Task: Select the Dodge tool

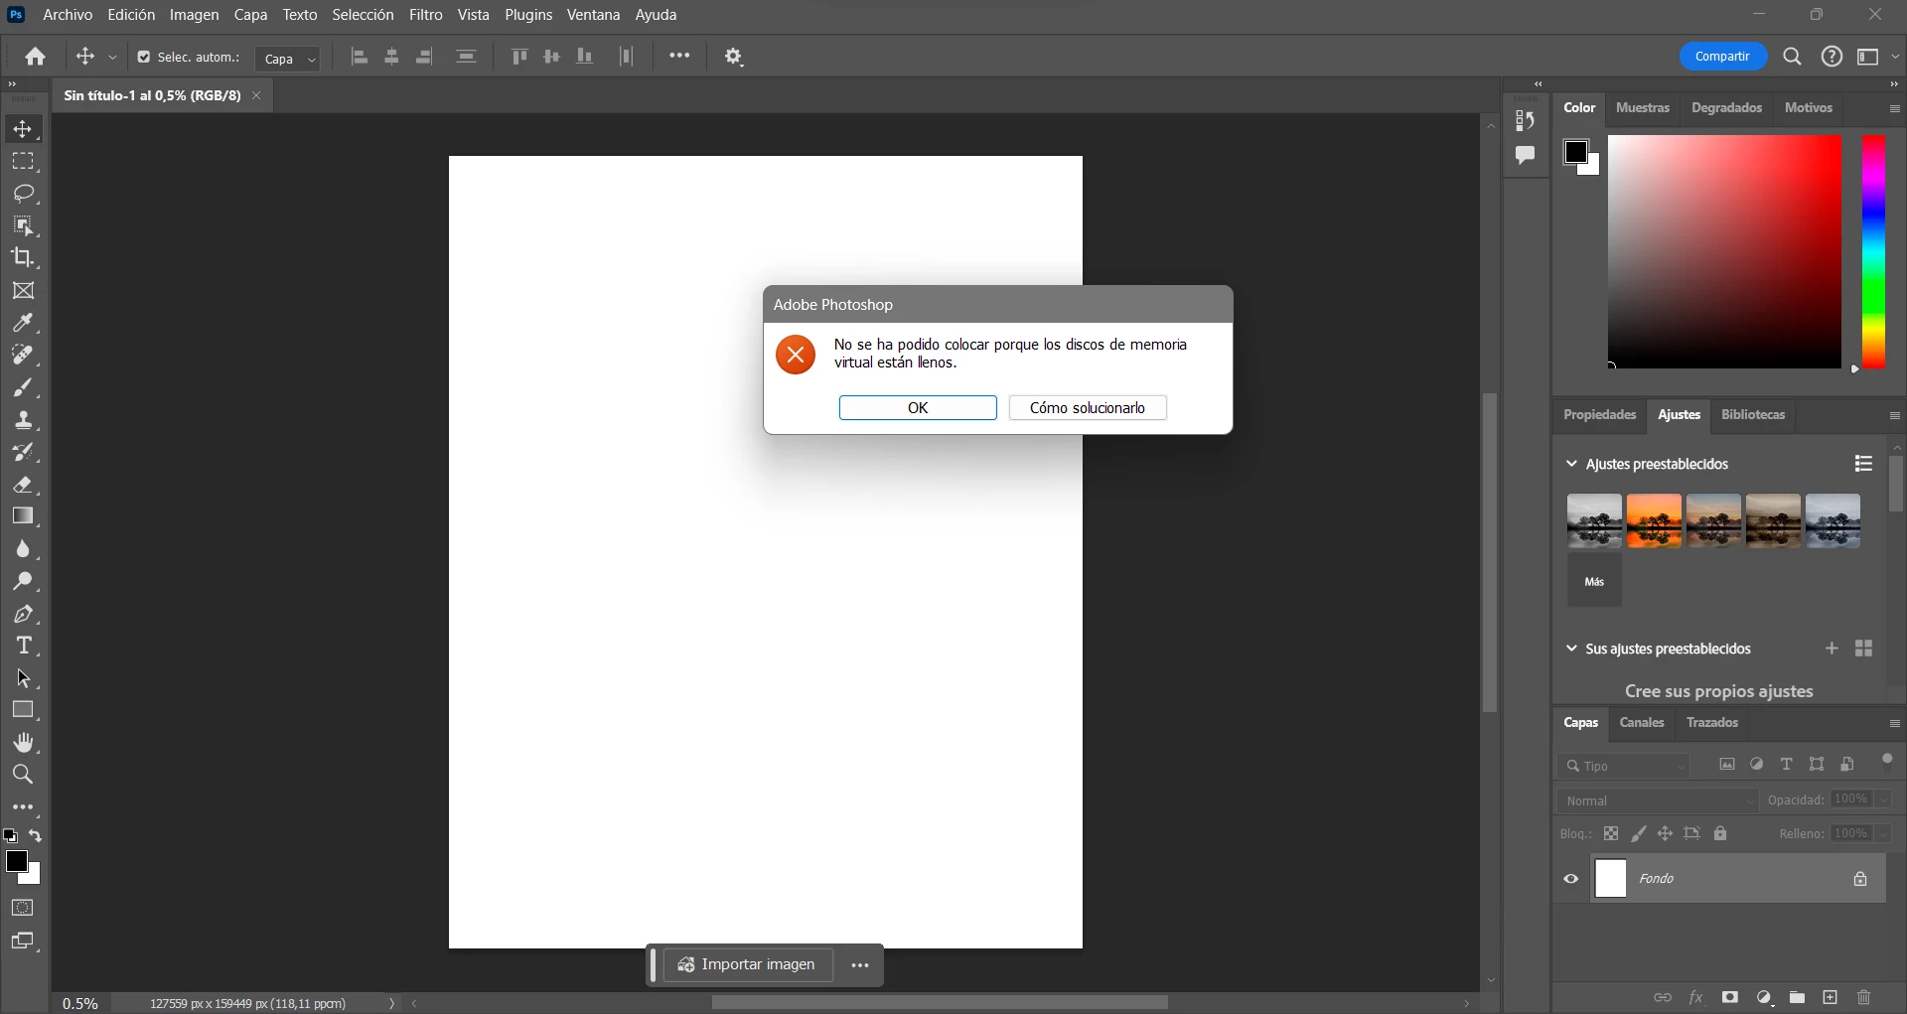Action: coord(23,581)
